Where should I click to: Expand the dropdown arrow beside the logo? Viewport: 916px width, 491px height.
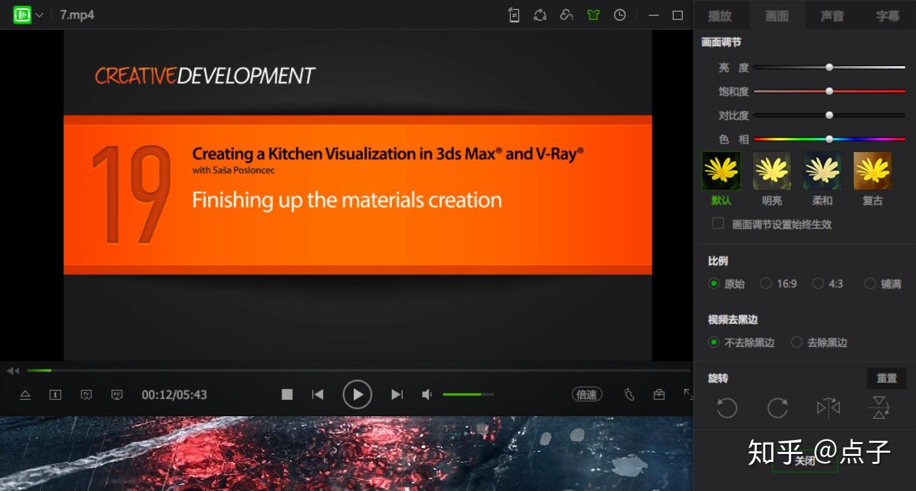pyautogui.click(x=39, y=15)
